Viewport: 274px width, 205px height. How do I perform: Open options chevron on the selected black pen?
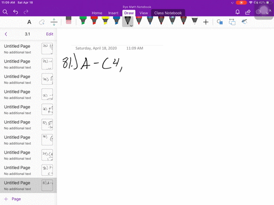tap(131, 26)
